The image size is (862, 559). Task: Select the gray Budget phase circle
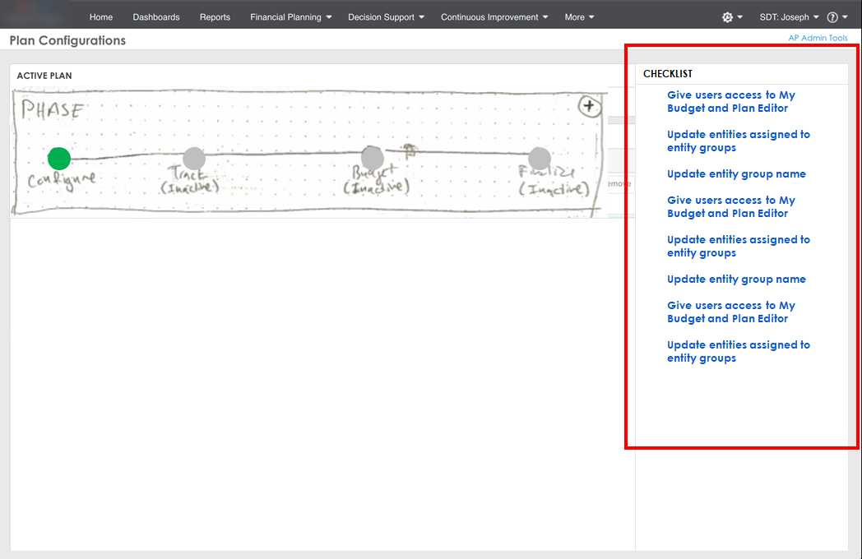pos(372,159)
